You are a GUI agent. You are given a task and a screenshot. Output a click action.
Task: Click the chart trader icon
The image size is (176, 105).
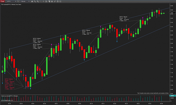pyautogui.click(x=49, y=1)
